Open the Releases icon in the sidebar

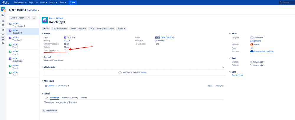[x=3, y=30]
